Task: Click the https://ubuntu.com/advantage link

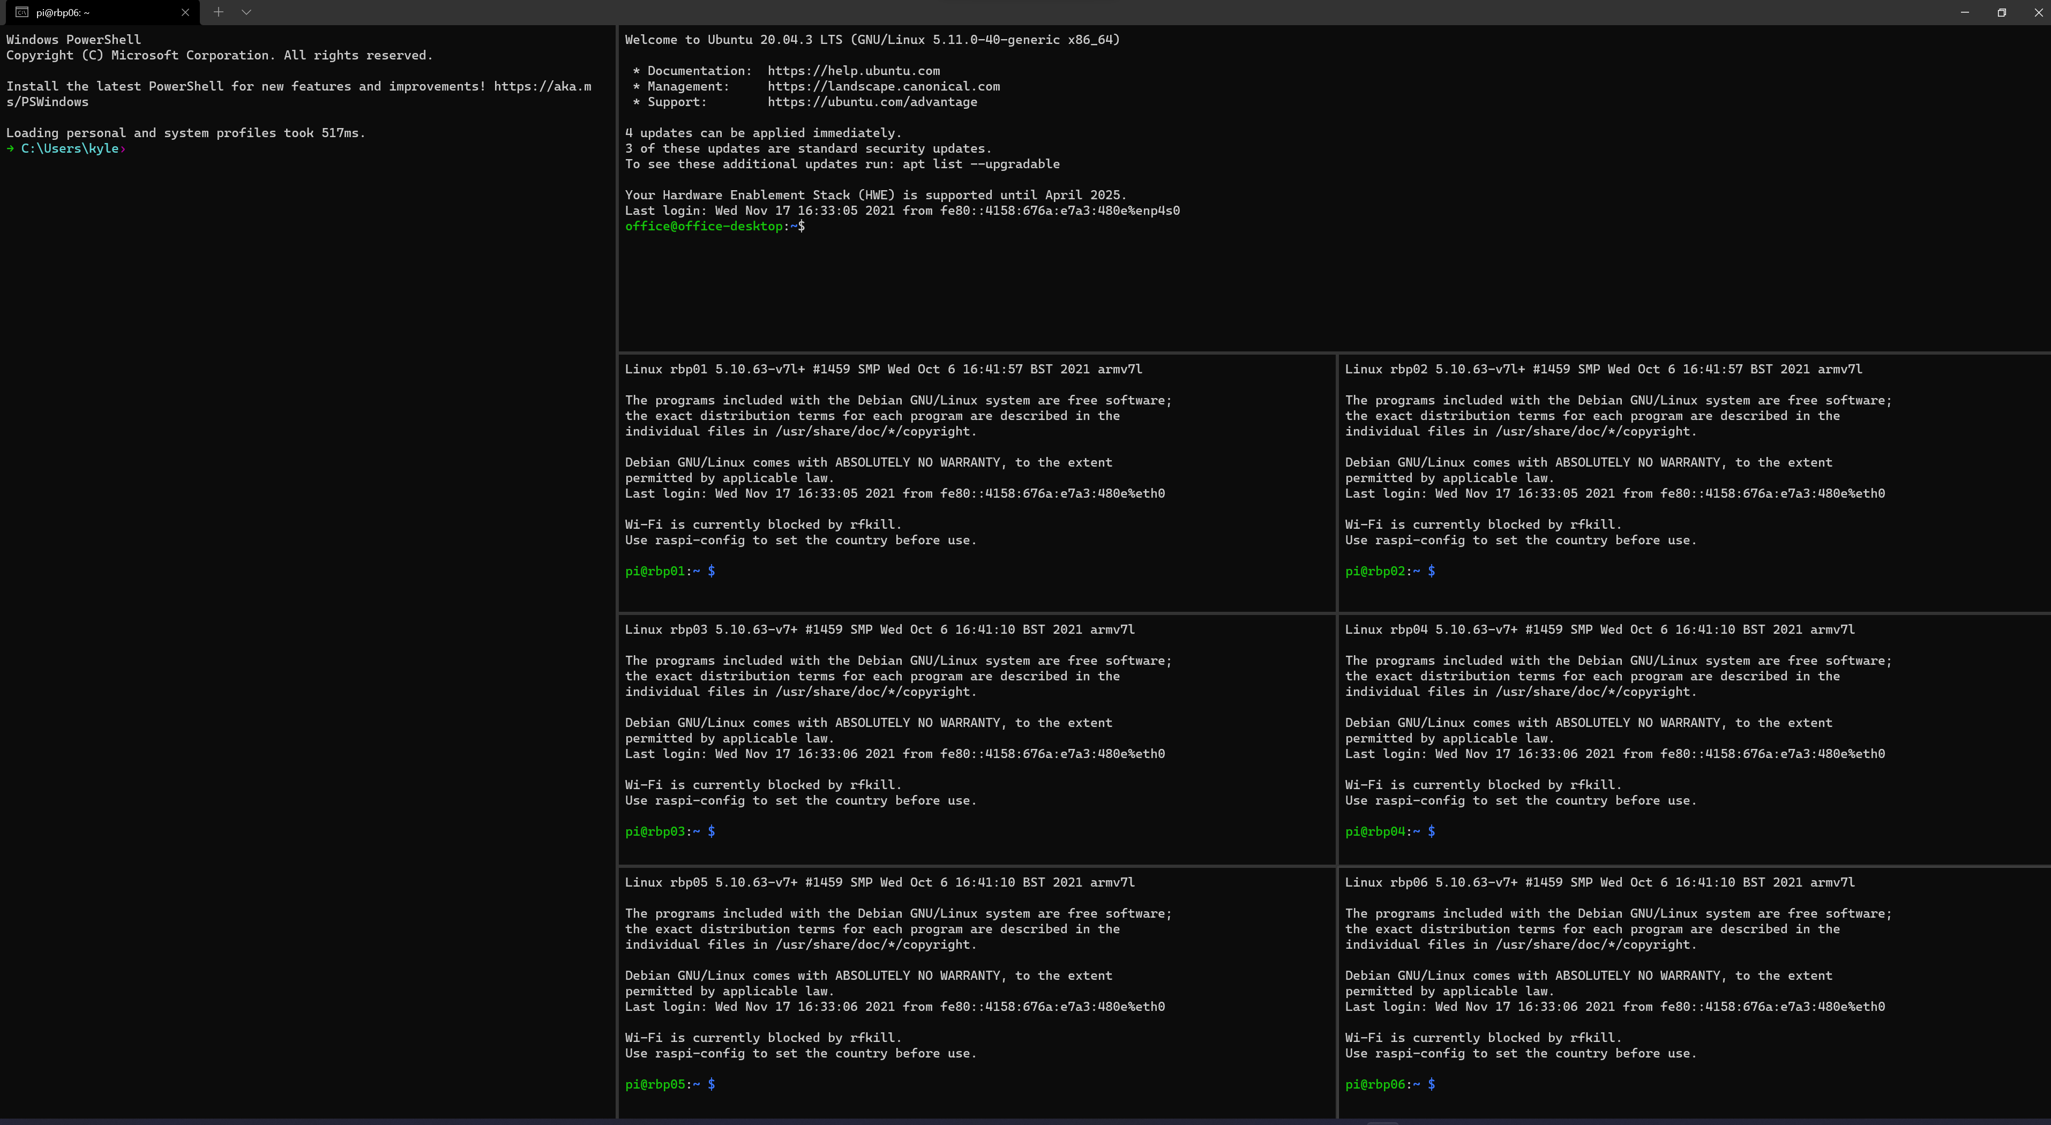Action: click(872, 102)
